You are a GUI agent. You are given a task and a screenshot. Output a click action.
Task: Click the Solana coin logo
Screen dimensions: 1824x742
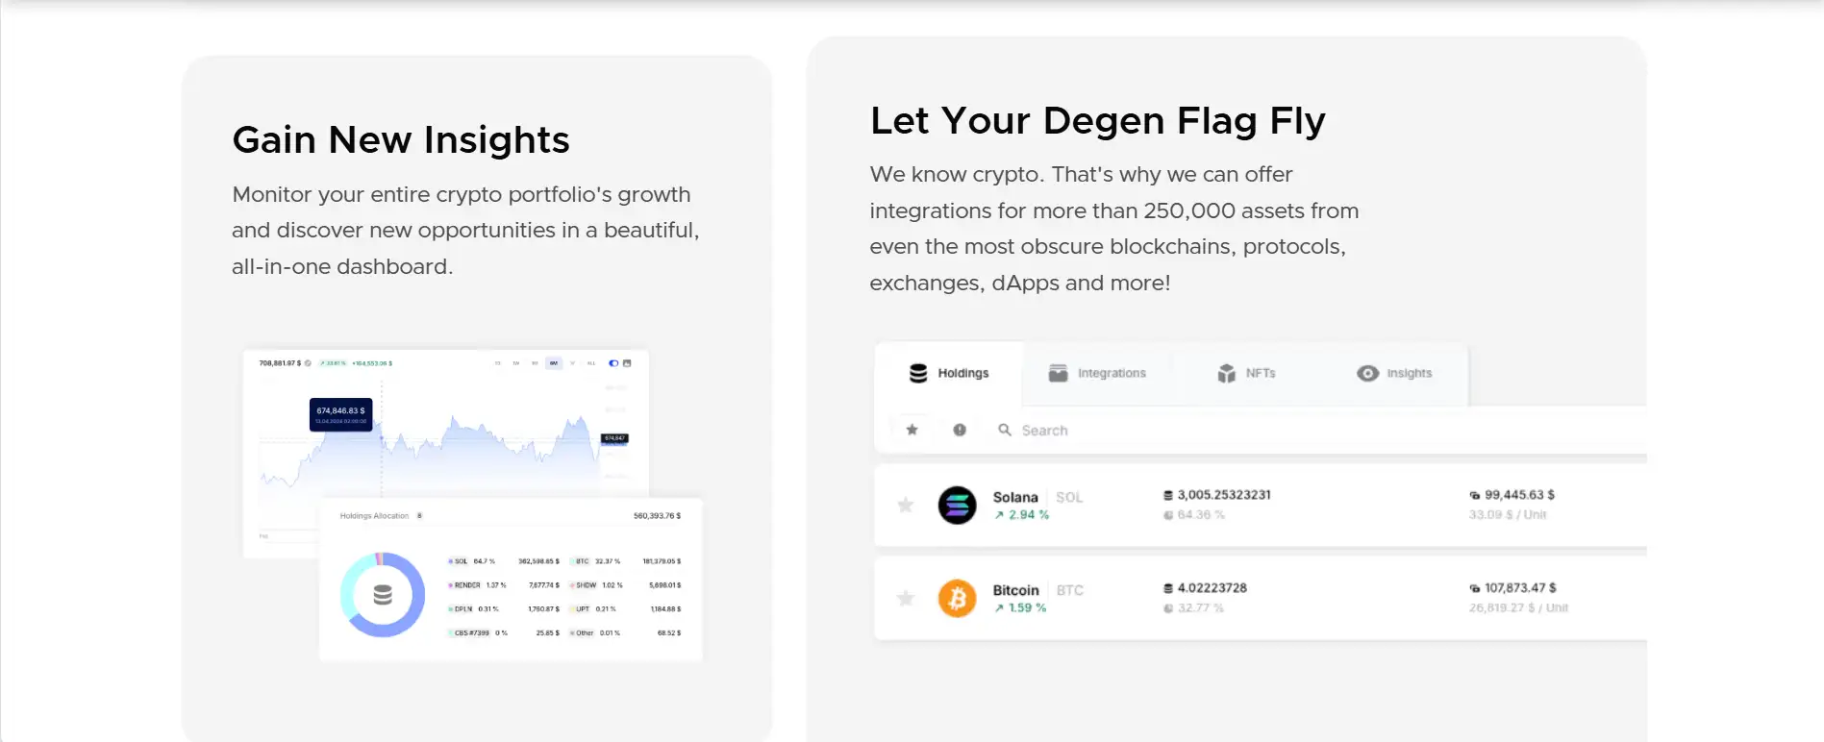click(x=957, y=505)
